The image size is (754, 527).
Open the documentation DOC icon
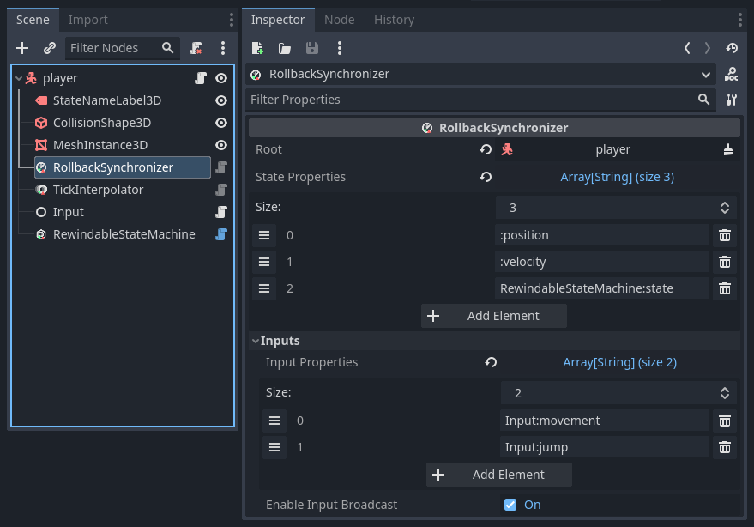[731, 75]
